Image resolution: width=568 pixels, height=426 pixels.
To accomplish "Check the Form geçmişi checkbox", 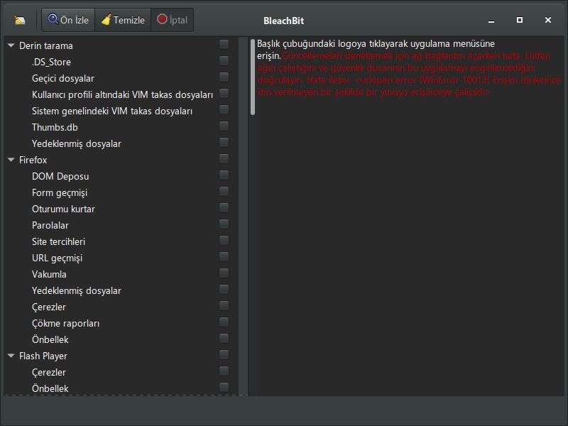I will 224,191.
